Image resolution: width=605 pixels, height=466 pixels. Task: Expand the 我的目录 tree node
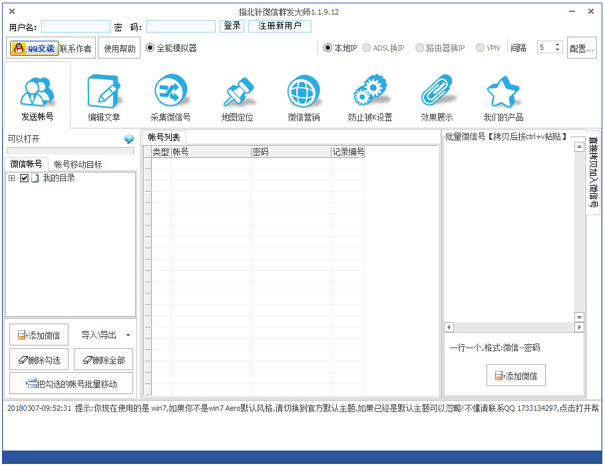tap(12, 178)
